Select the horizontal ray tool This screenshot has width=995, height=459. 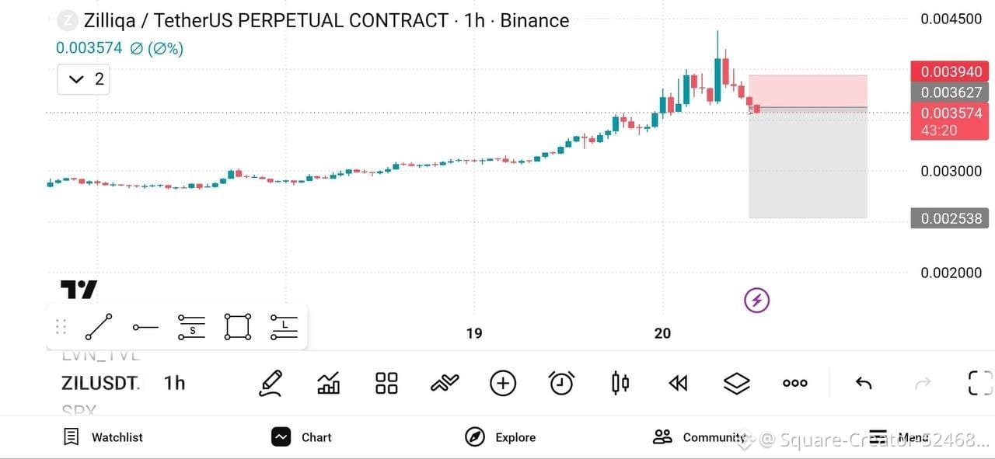click(145, 327)
